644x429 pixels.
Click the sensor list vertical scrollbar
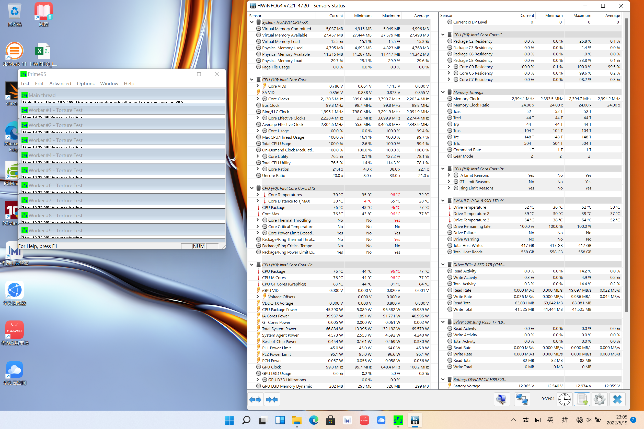pyautogui.click(x=626, y=164)
